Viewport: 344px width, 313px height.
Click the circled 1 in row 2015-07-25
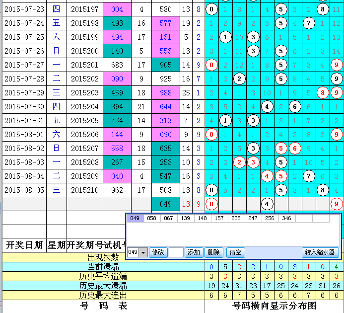click(x=225, y=37)
